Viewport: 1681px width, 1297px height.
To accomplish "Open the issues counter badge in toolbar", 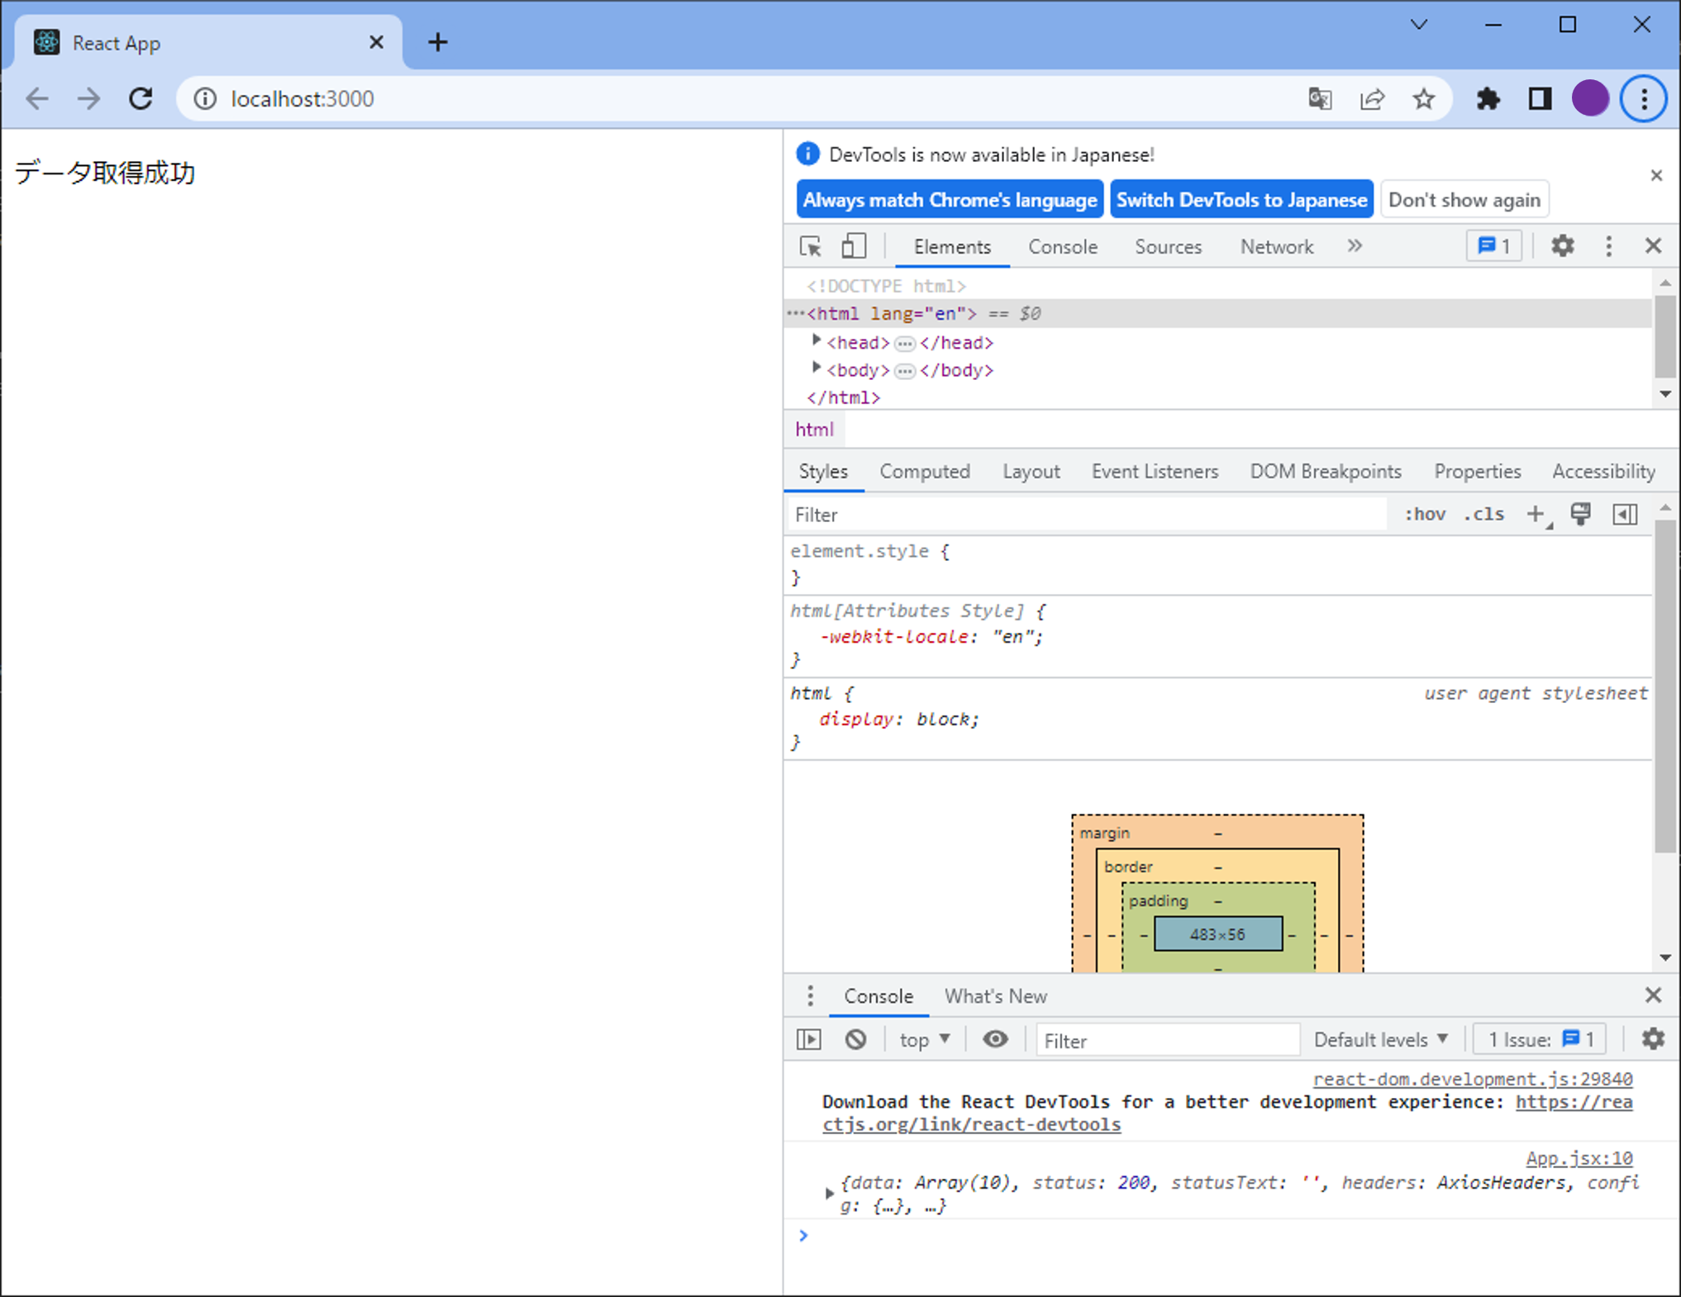I will coord(1494,246).
